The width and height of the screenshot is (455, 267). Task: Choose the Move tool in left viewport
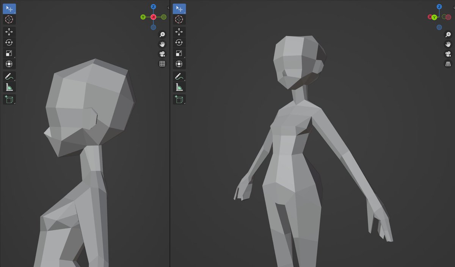(9, 32)
